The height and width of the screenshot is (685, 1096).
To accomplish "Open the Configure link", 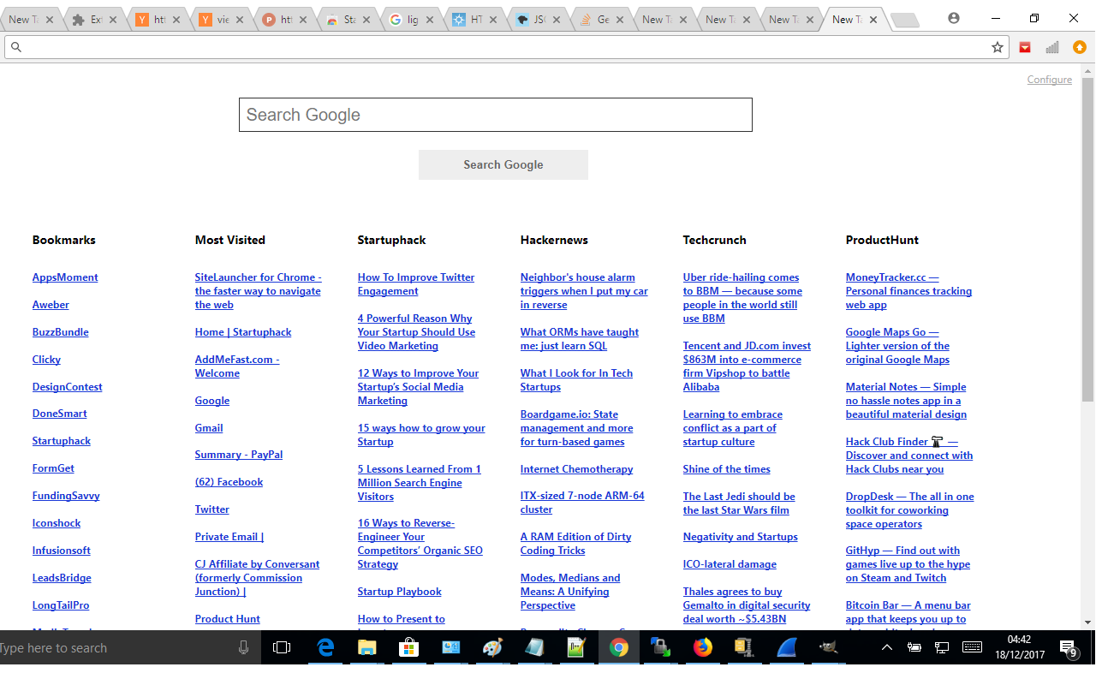I will pyautogui.click(x=1049, y=79).
